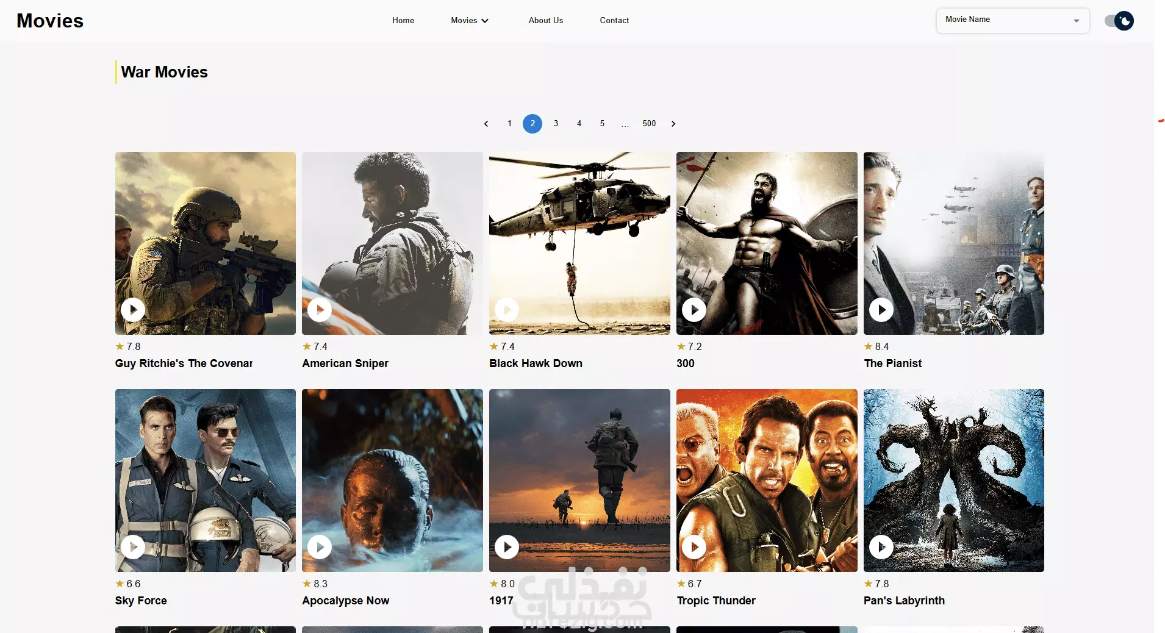This screenshot has width=1165, height=633.
Task: Toggle the dark mode switch
Action: [1119, 21]
